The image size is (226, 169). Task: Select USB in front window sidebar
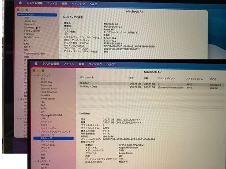click(x=43, y=118)
